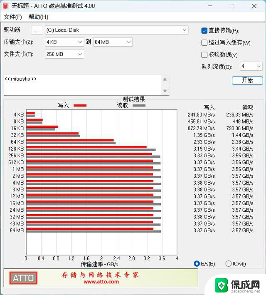Start the benchmark with 开始 button

coord(247,80)
